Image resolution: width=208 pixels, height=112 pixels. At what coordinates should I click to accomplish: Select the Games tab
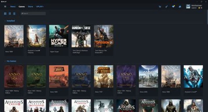22,7
